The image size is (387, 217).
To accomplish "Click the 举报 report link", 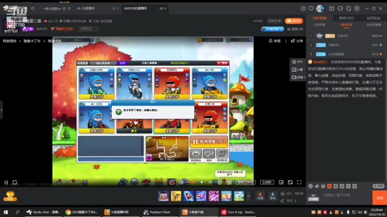I will (x=275, y=41).
